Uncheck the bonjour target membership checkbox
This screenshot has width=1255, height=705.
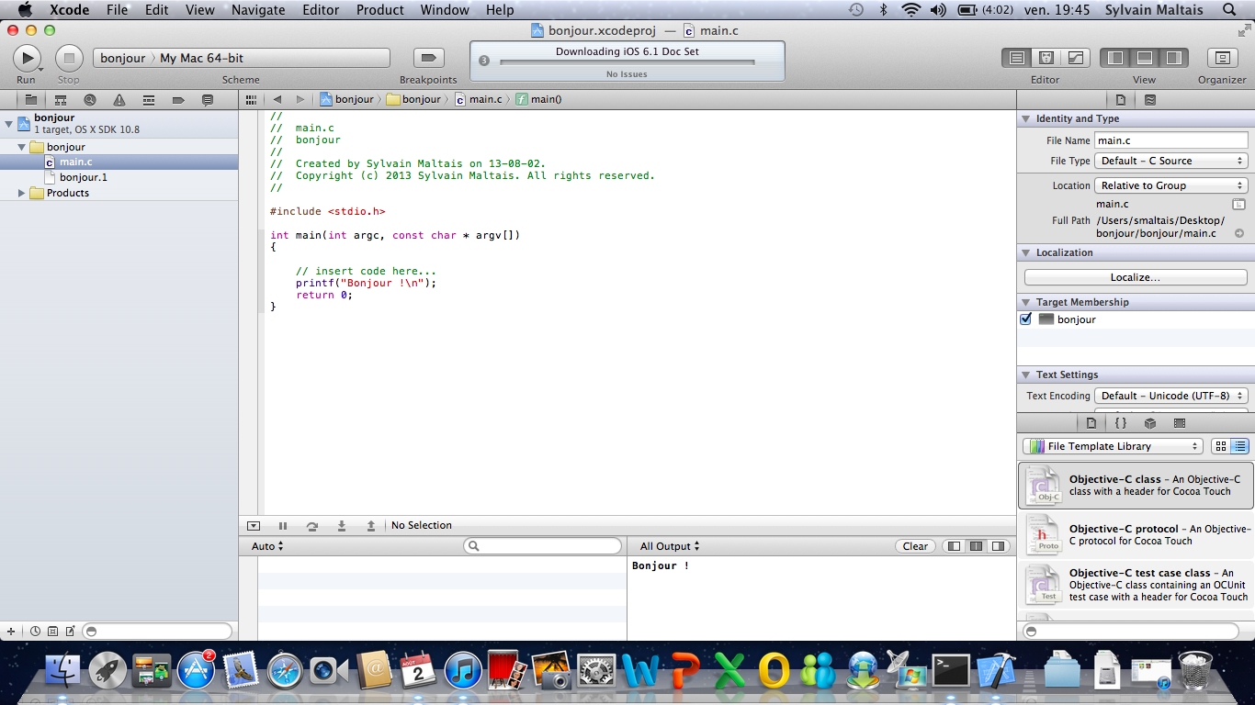point(1026,319)
